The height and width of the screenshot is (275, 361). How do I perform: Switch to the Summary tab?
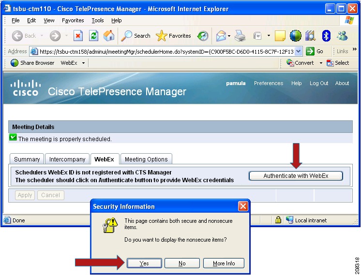(27, 159)
